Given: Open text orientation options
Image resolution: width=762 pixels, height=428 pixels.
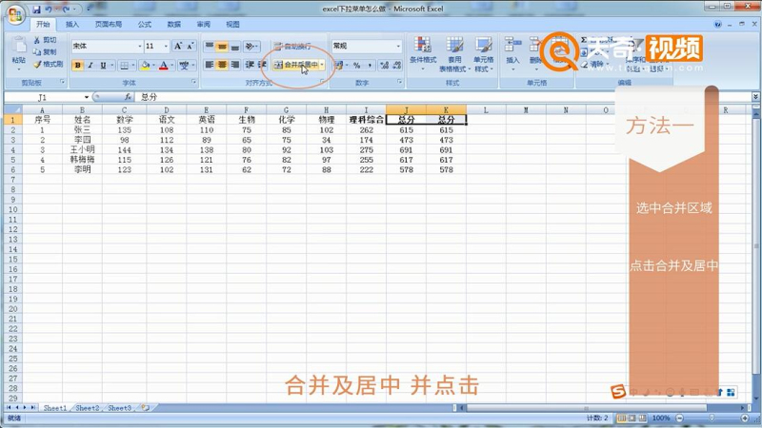Looking at the screenshot, I should pyautogui.click(x=251, y=46).
